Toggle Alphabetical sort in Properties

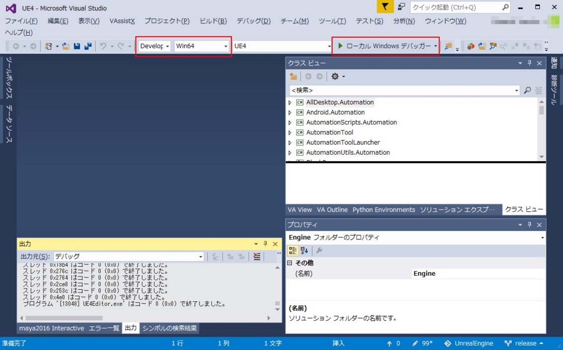coord(304,250)
